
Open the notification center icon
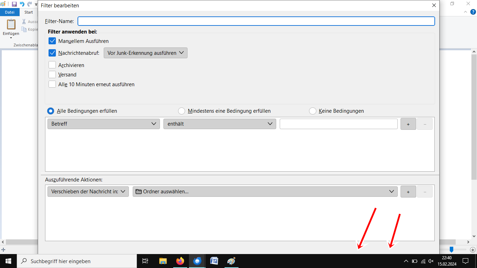coord(465,261)
